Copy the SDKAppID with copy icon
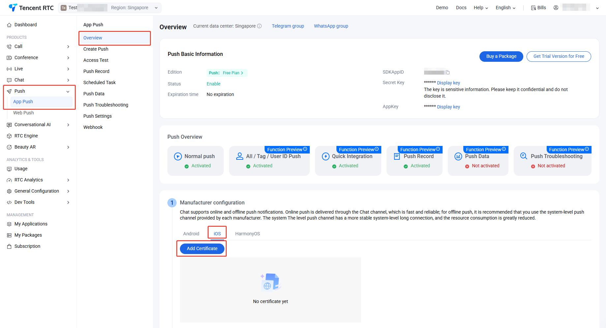The height and width of the screenshot is (328, 606). [447, 72]
